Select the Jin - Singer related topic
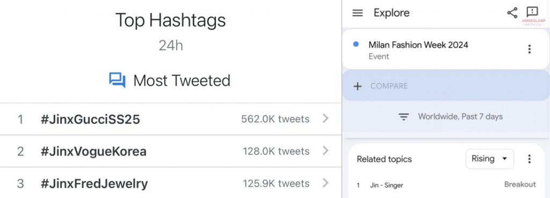 [x=386, y=185]
